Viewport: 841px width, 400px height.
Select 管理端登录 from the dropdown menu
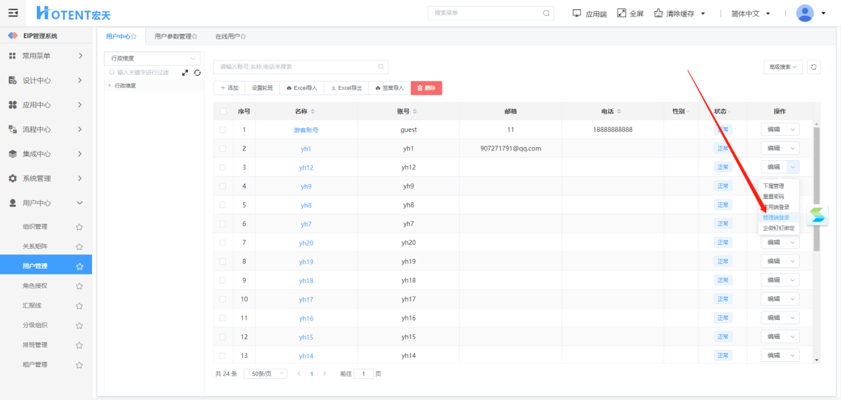776,217
